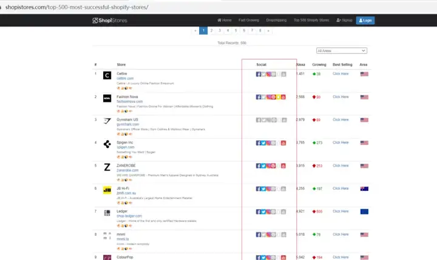Click the yellow JB Hi-Fi logo
The width and height of the screenshot is (437, 260).
[x=107, y=190]
